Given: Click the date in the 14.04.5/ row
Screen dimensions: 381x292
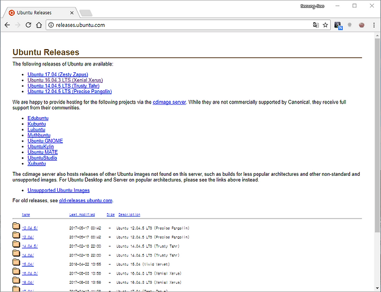Looking at the screenshot, I should 85,246.
